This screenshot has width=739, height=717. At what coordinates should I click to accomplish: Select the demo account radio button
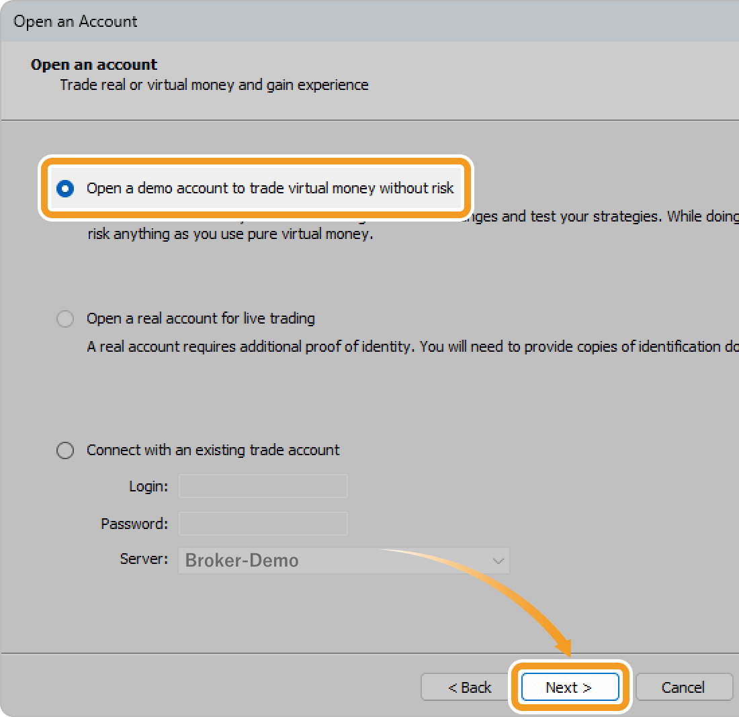(65, 189)
